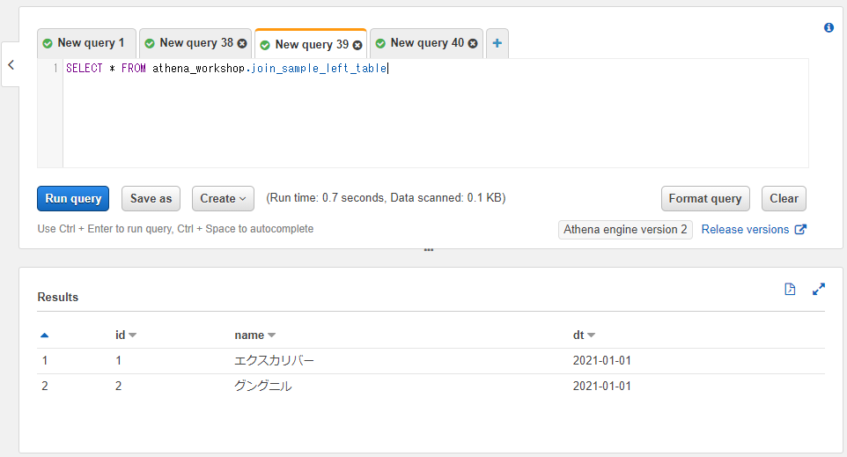Switch to New query 40 tab
Screen dimensions: 847x457
[427, 43]
